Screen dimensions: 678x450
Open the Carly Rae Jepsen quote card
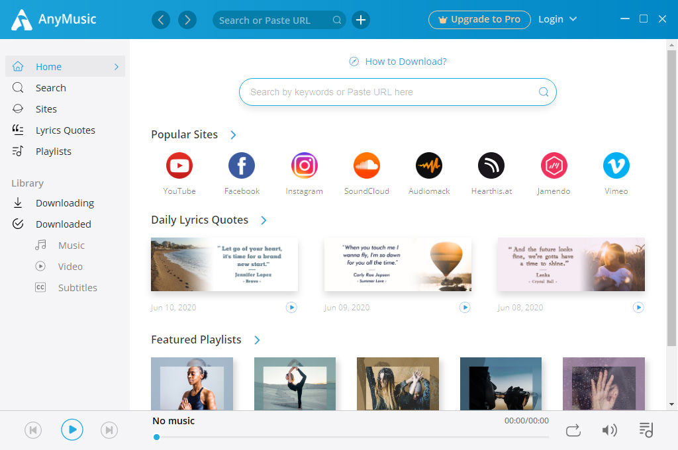coord(398,264)
